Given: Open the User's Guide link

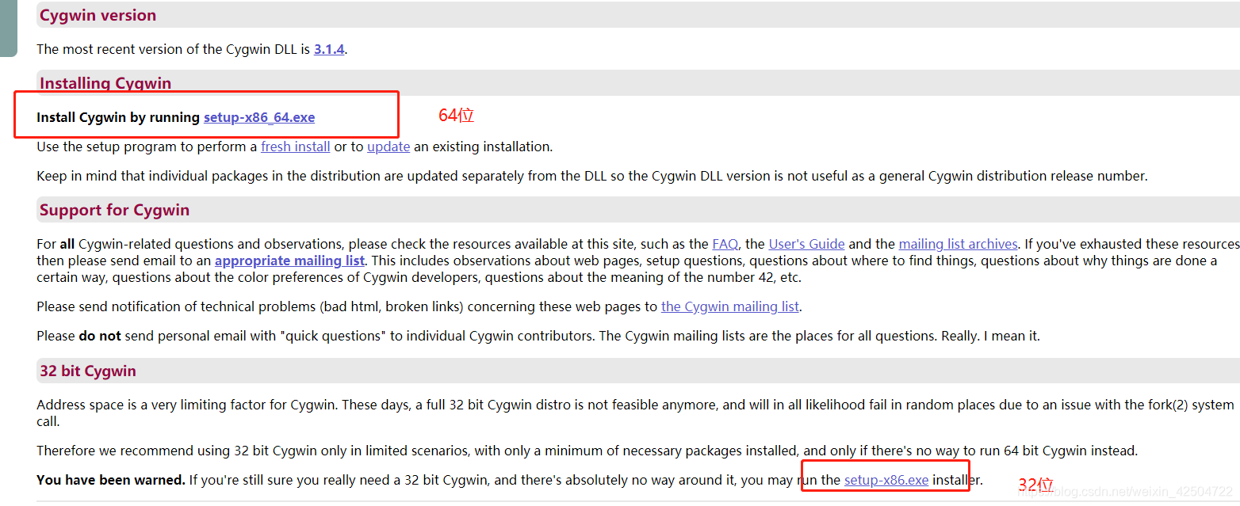Looking at the screenshot, I should click(806, 244).
